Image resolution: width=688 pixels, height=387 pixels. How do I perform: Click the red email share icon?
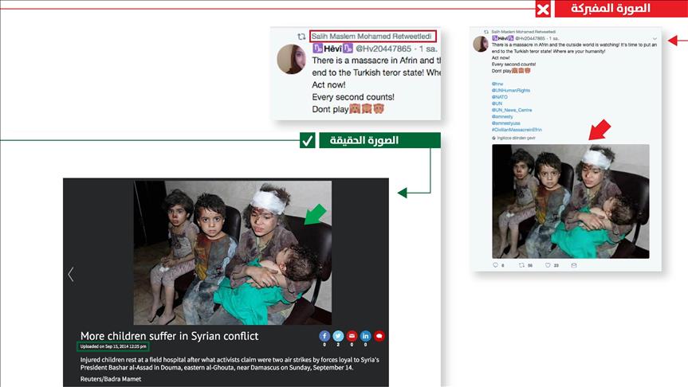352,336
